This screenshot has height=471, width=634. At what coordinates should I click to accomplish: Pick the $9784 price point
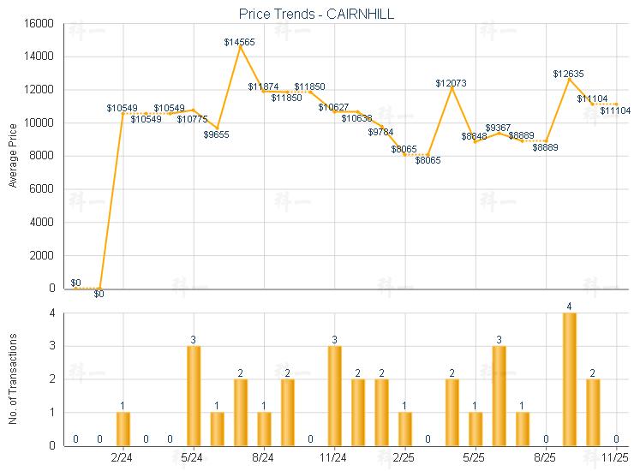(x=381, y=126)
